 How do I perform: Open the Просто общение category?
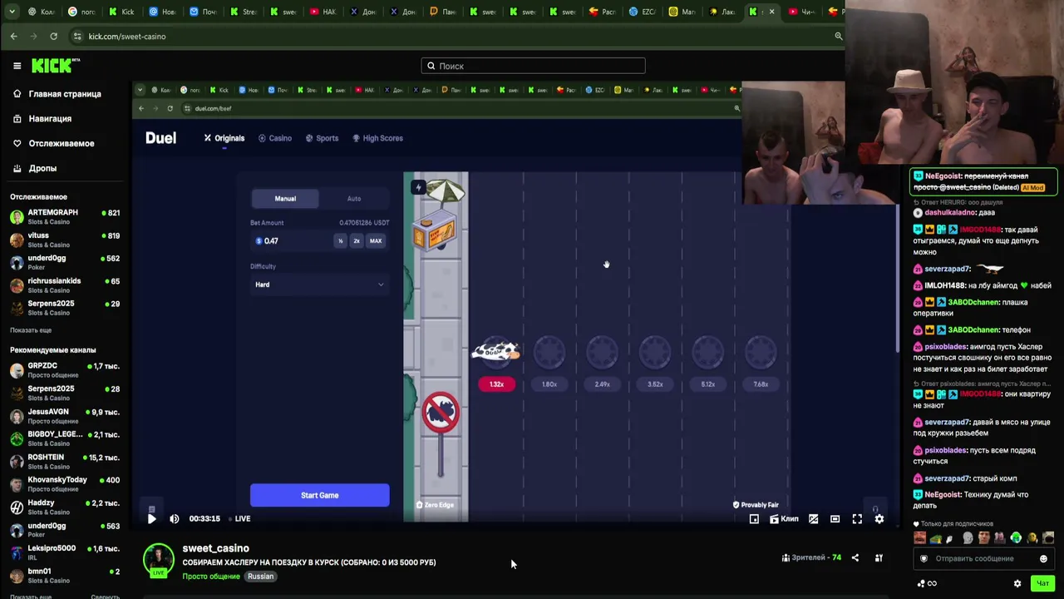pyautogui.click(x=211, y=577)
